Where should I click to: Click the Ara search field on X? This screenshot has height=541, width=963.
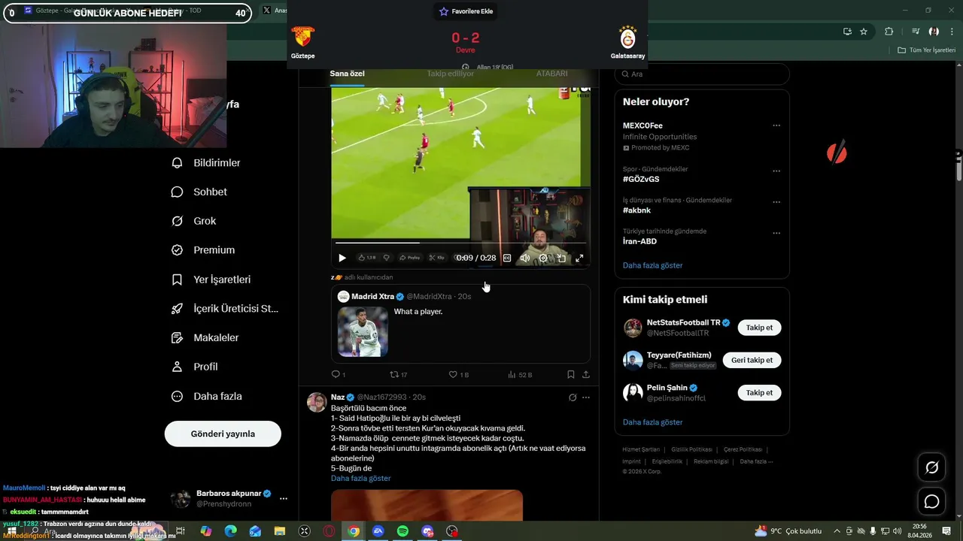pyautogui.click(x=702, y=74)
